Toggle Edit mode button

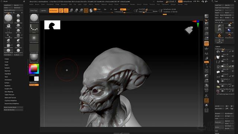click(x=61, y=10)
